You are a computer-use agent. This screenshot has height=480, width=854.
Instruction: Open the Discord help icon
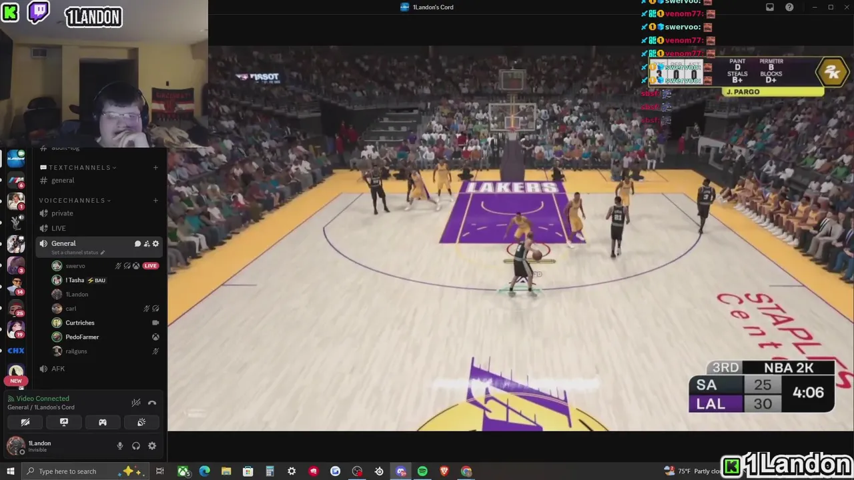coord(789,7)
